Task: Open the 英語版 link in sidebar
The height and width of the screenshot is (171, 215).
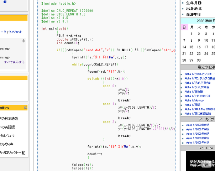Action: 7,127
